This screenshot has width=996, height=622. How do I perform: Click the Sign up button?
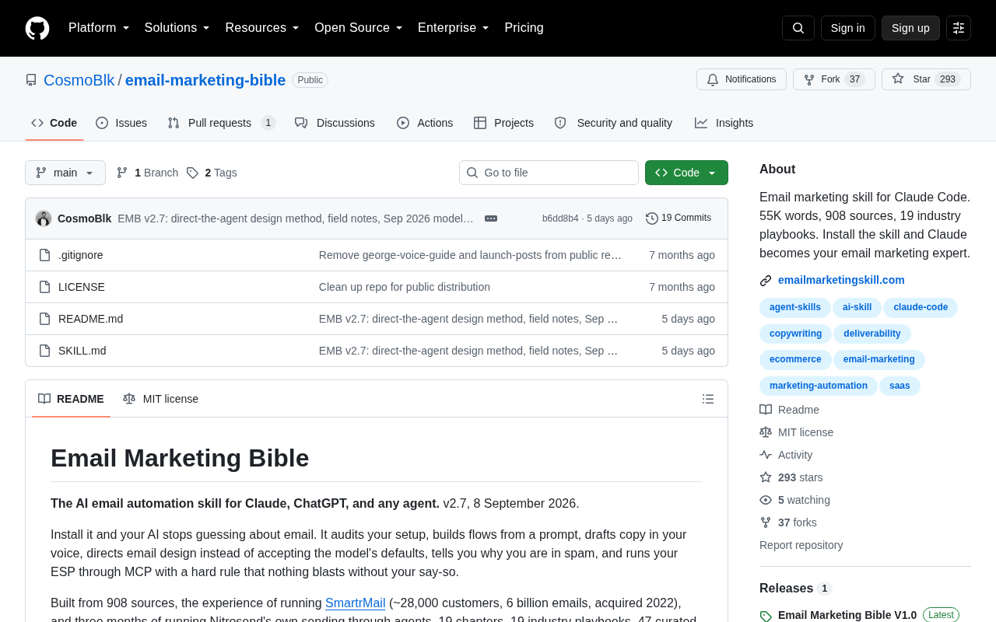pos(910,28)
